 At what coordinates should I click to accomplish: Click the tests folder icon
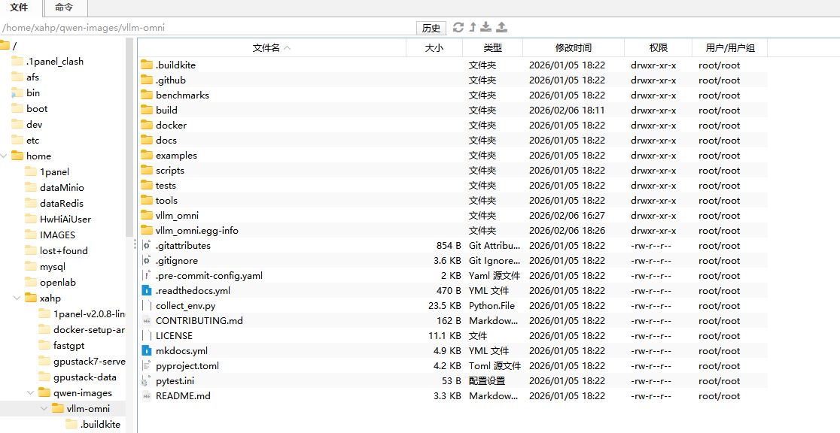(147, 185)
